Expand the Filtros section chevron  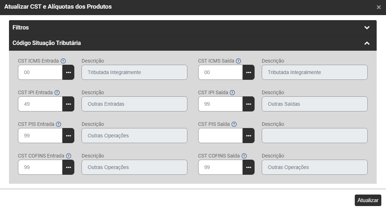pos(367,28)
